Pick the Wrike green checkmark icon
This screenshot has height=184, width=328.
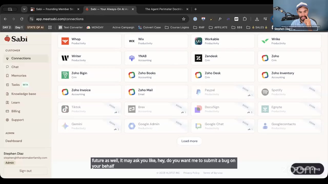click(265, 41)
